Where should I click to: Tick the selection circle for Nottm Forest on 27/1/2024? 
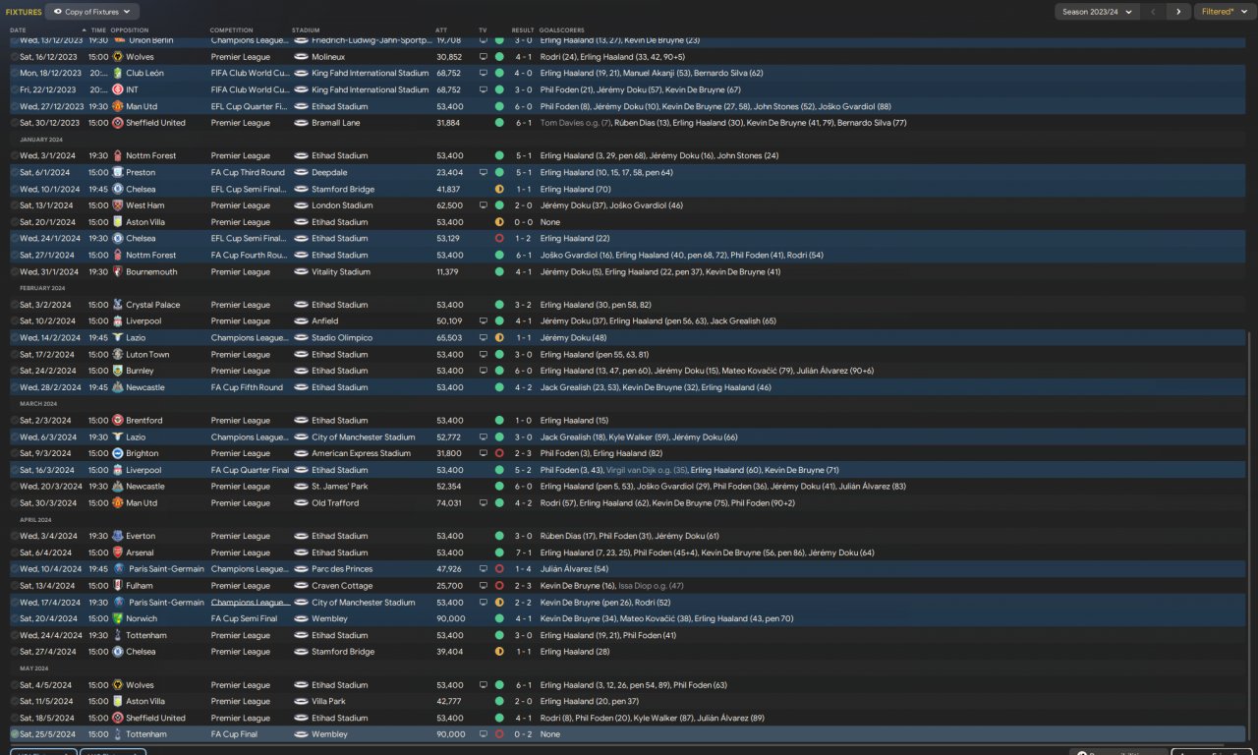(x=15, y=255)
